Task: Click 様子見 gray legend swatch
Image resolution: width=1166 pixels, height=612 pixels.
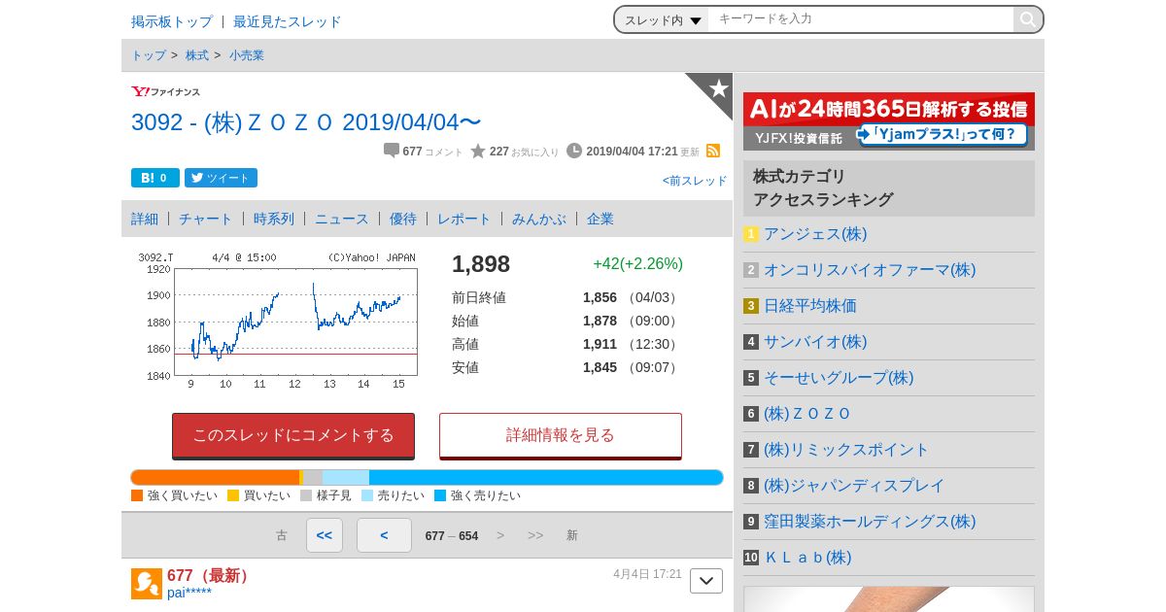Action: click(306, 495)
